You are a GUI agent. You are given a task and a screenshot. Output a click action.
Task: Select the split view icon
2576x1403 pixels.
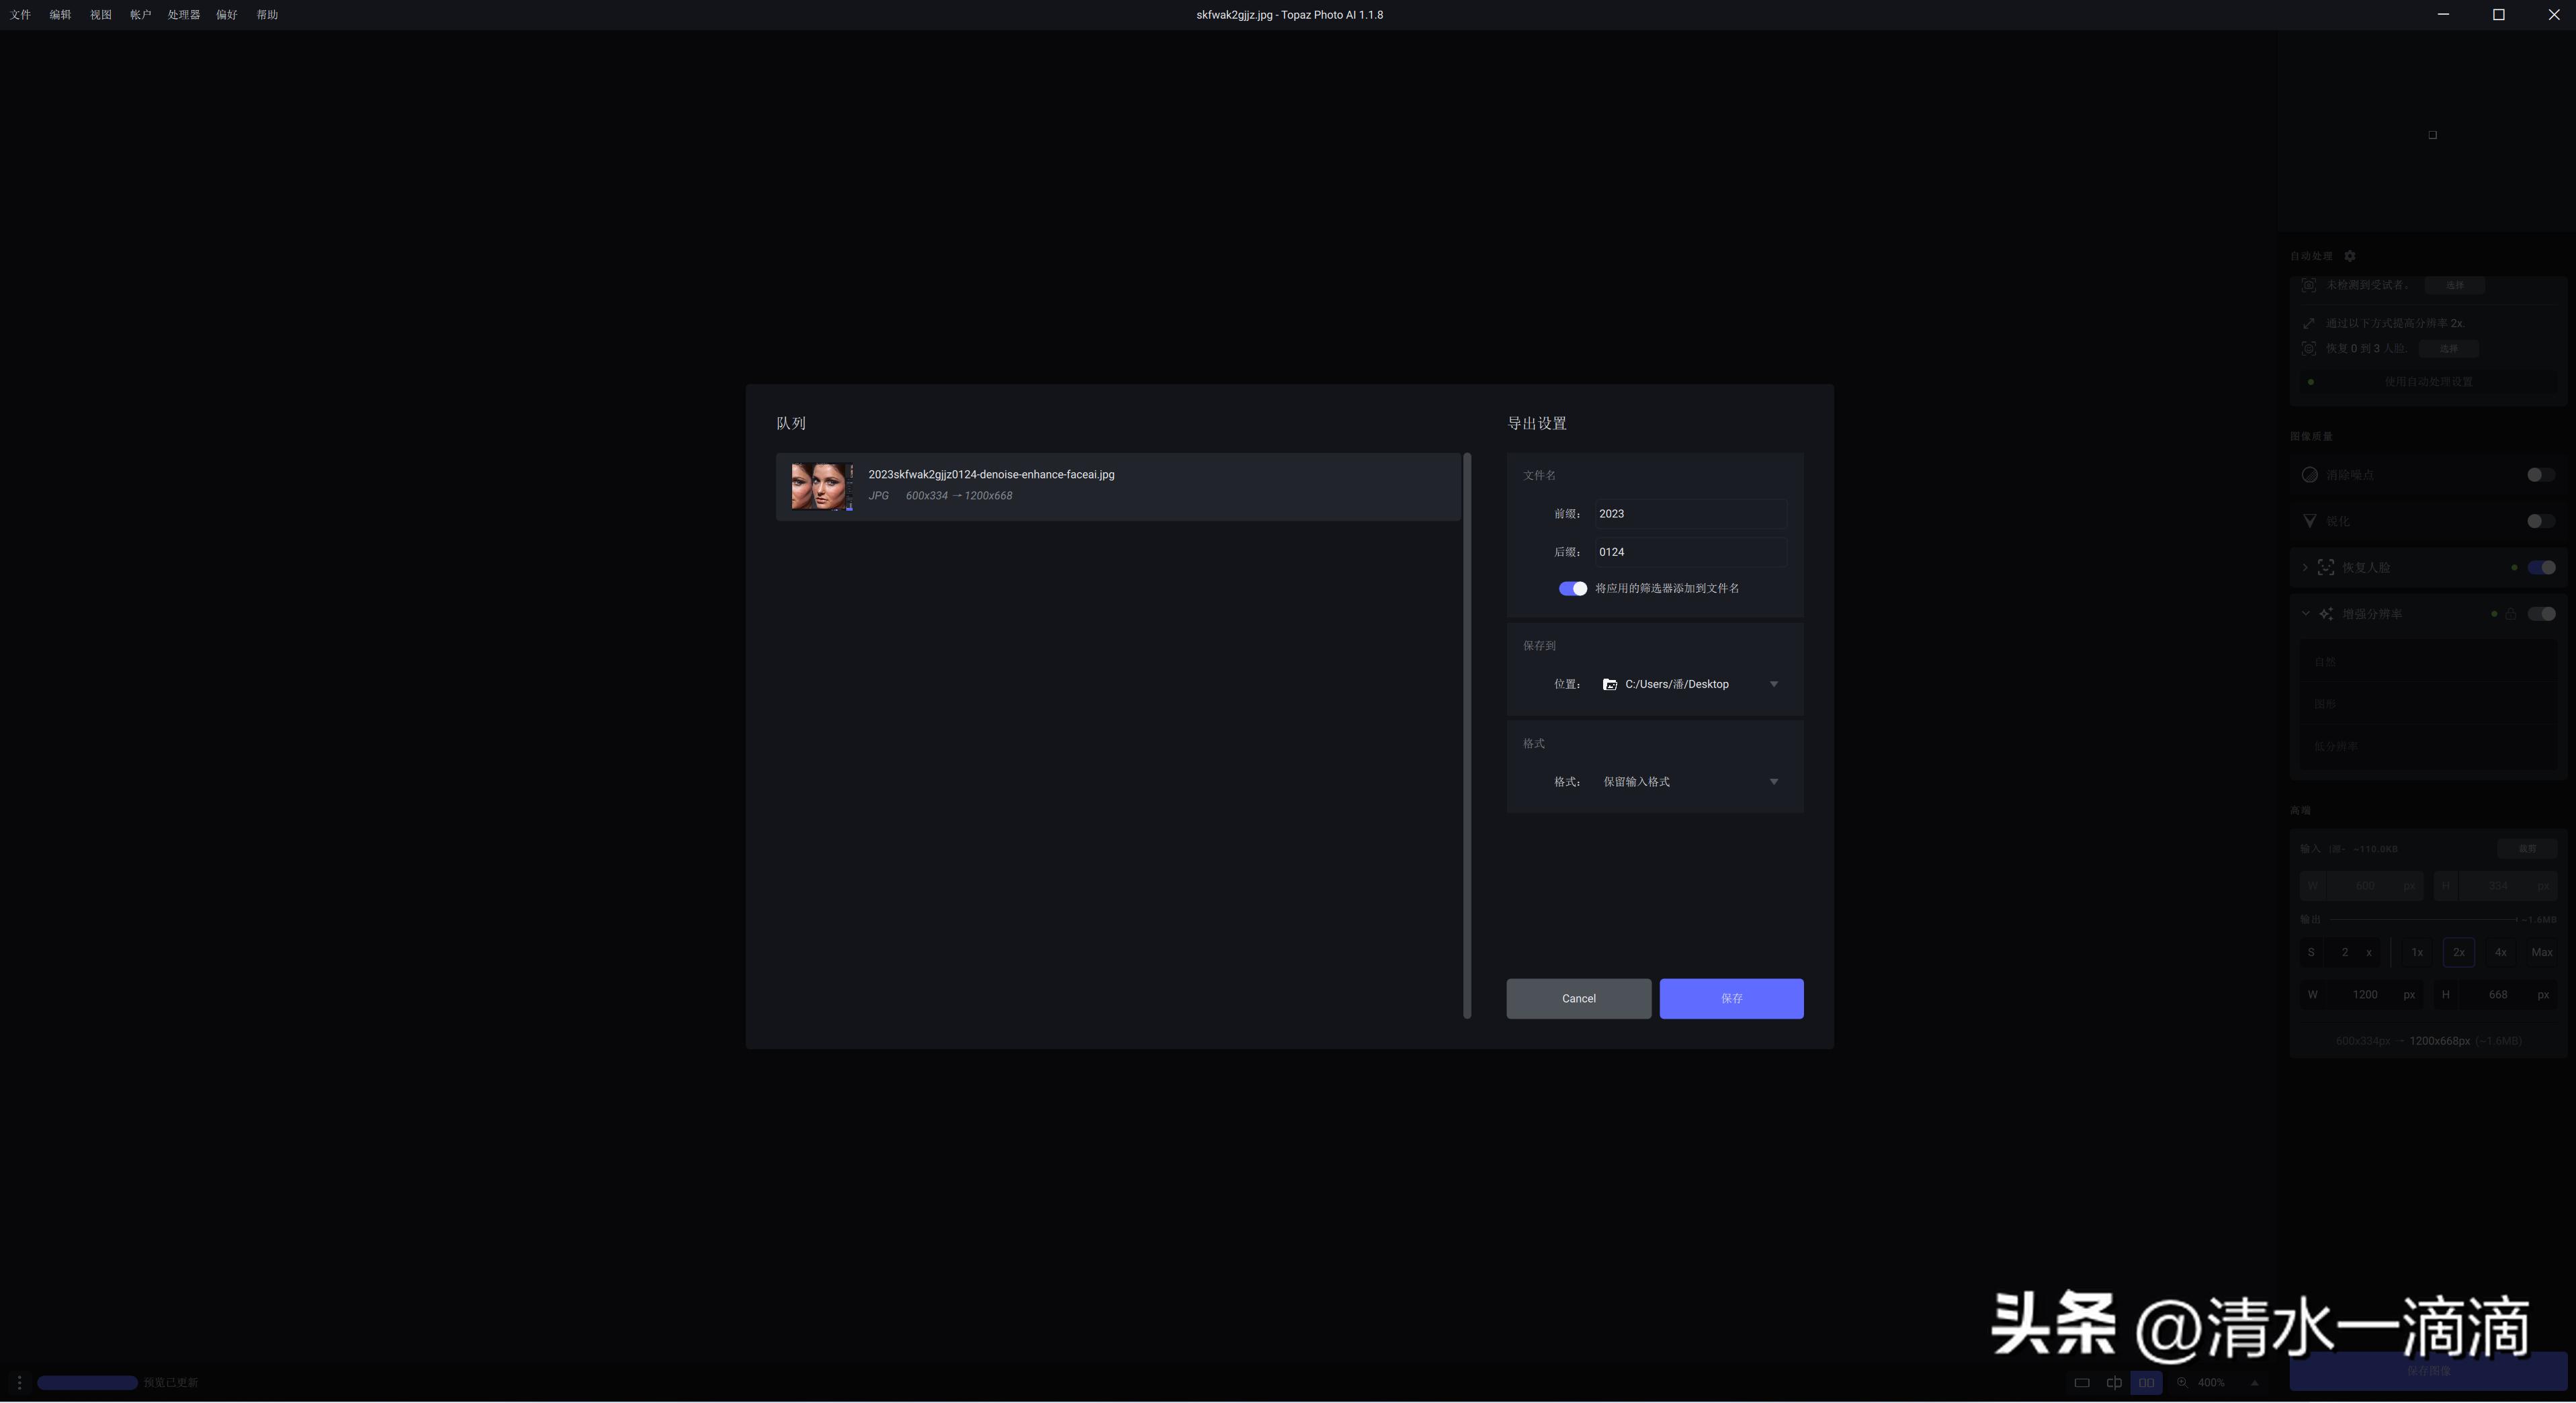(x=2114, y=1383)
